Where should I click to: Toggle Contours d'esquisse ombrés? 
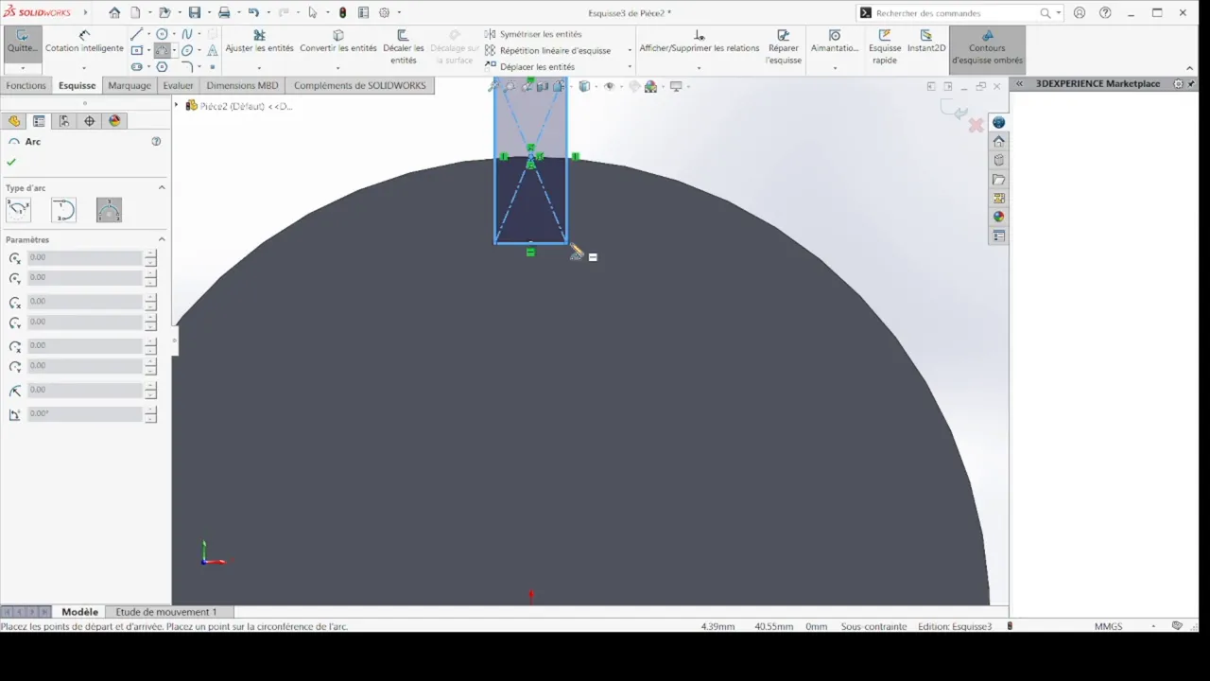[987, 47]
